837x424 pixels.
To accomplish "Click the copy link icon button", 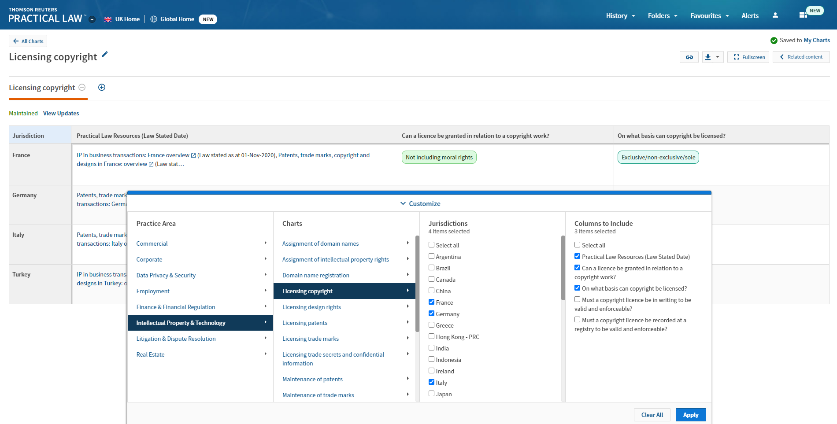I will (x=689, y=57).
